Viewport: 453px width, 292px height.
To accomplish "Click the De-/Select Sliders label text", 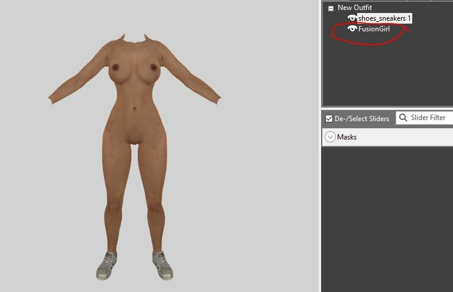I will (x=362, y=119).
